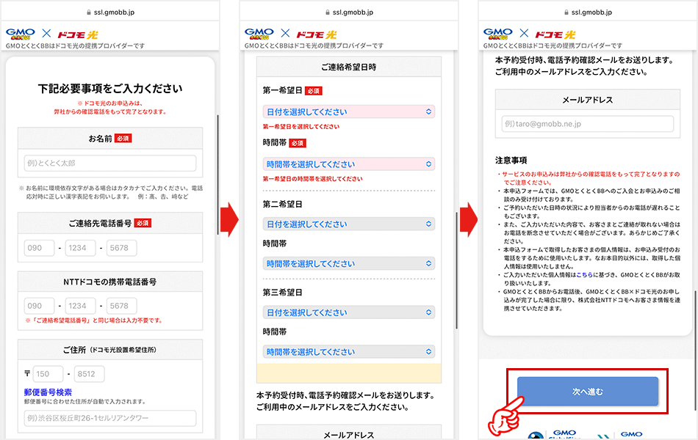Click ドコモ光 logo in left phone header
Viewport: 698px width, 440px height.
click(x=78, y=34)
